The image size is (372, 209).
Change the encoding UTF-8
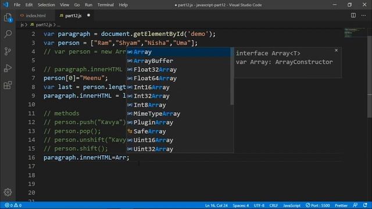click(259, 205)
